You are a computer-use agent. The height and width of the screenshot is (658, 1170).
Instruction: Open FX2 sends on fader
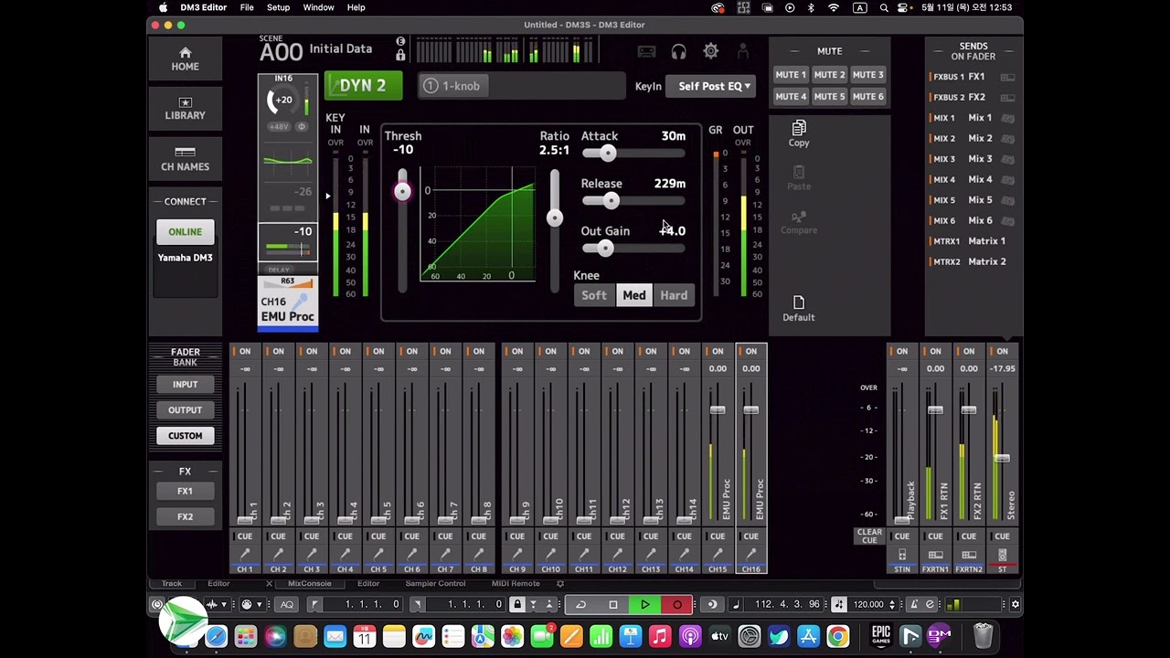coord(973,97)
